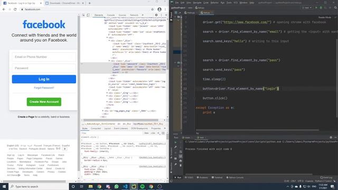Click the Email or Phone Number field
The image size is (338, 190).
pos(44,57)
